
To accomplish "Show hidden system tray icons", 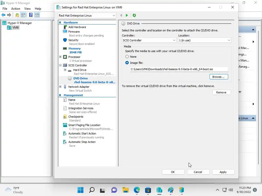I will click(217, 190).
